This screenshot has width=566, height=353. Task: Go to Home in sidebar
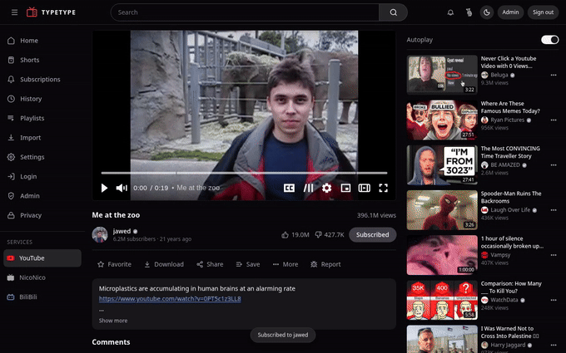[x=42, y=41]
